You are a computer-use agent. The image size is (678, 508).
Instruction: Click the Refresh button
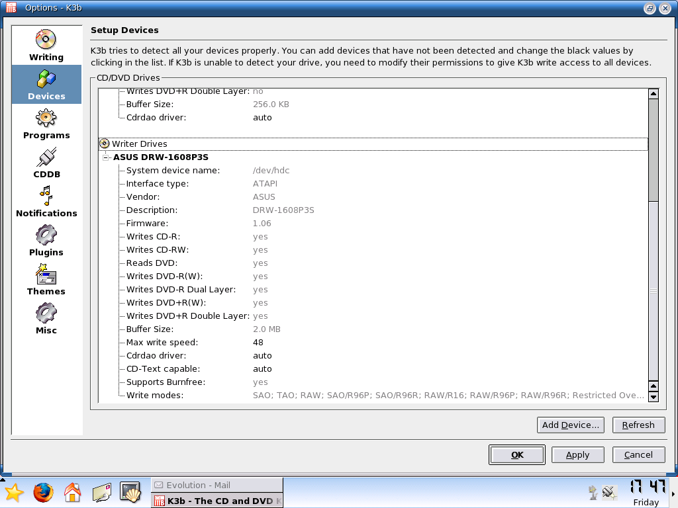coord(638,425)
